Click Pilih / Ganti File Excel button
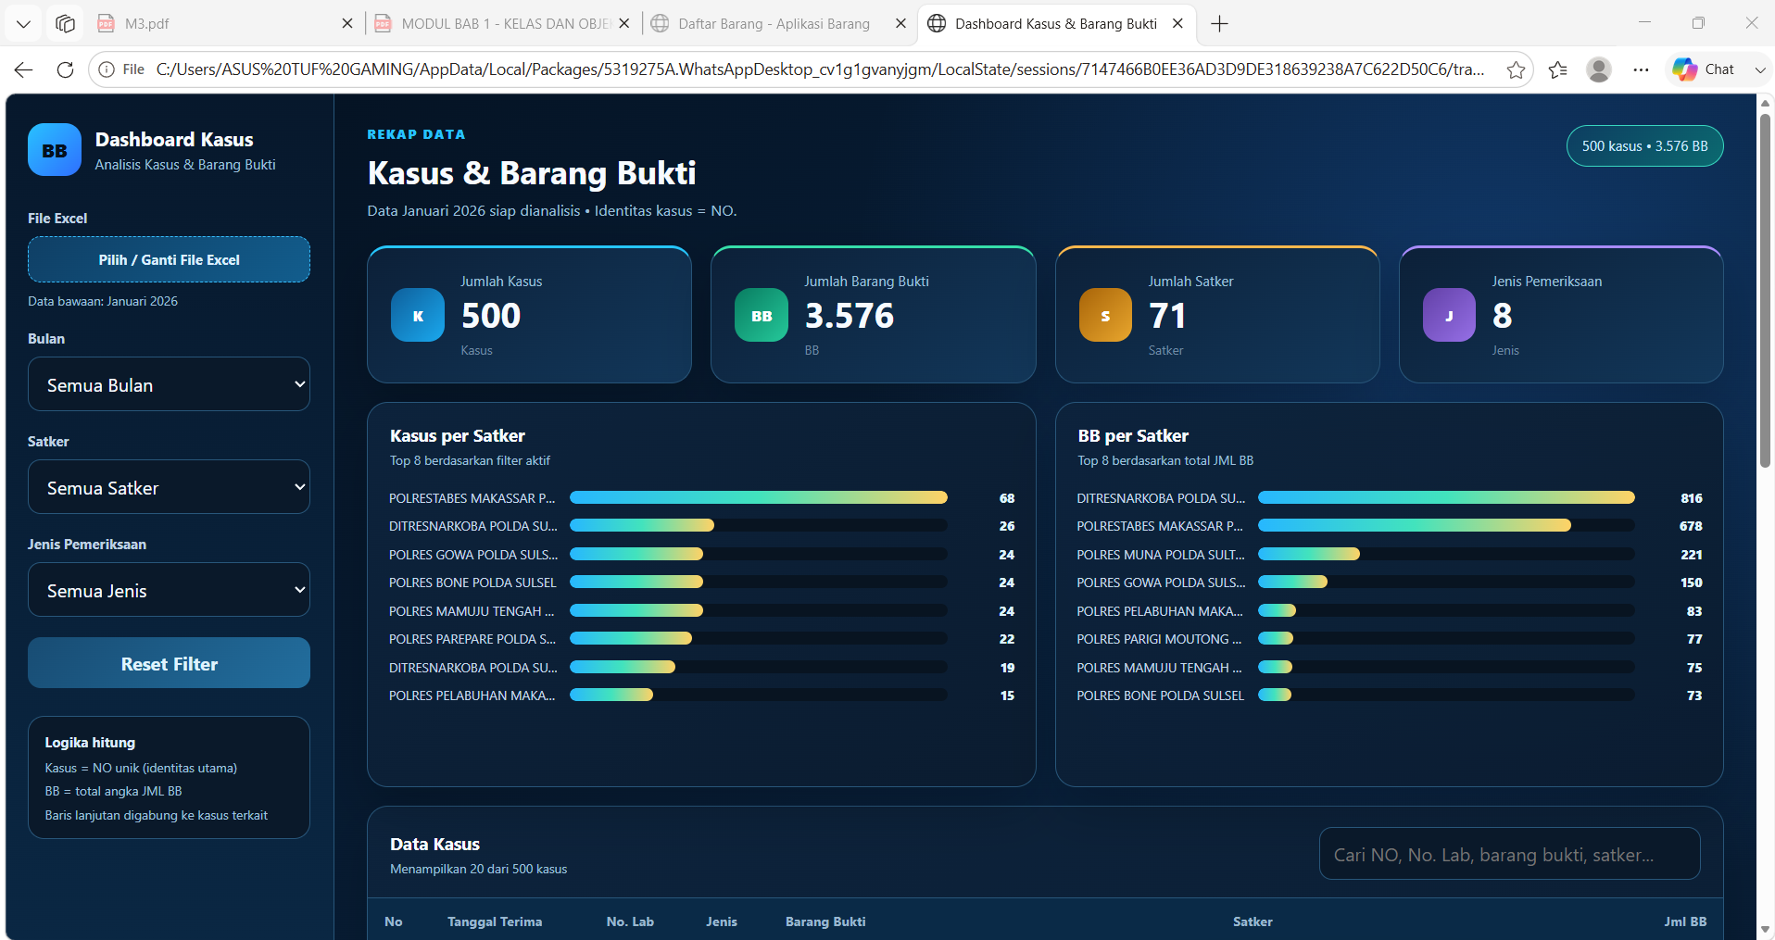 tap(169, 259)
